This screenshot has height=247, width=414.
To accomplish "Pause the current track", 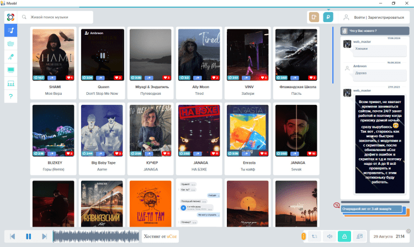I will tap(29, 237).
